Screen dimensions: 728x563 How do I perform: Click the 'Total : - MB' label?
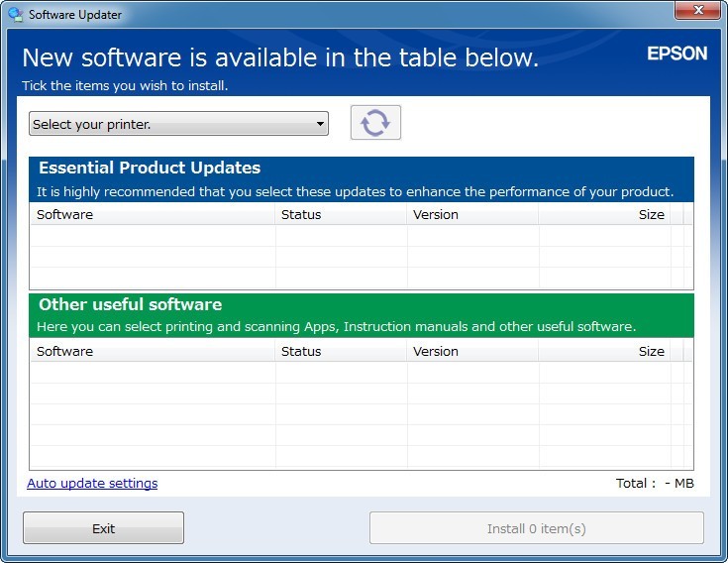[x=654, y=484]
